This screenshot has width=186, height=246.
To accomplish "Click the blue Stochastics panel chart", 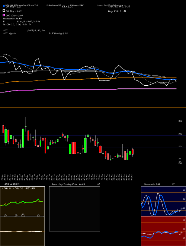I will [x=163, y=201].
